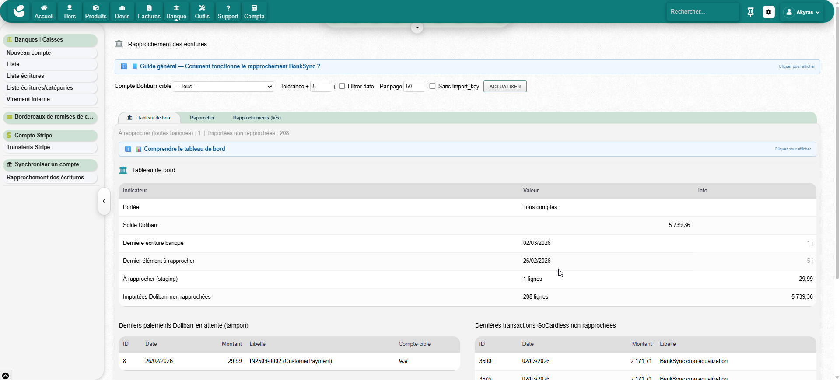Open the Compte Dolibarr ciblé dropdown

point(224,87)
